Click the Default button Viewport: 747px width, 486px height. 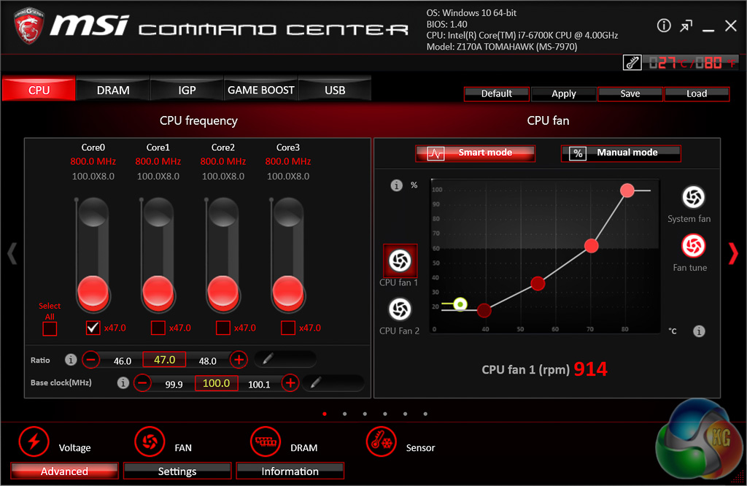pos(496,94)
